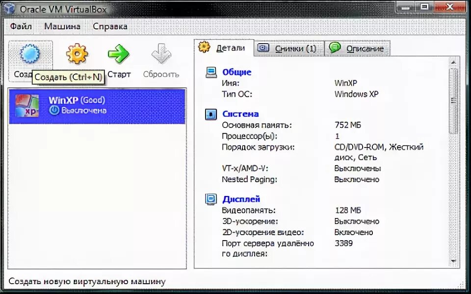Image resolution: width=471 pixels, height=294 pixels.
Task: Click the 3D-ускорение label
Action: coord(250,221)
